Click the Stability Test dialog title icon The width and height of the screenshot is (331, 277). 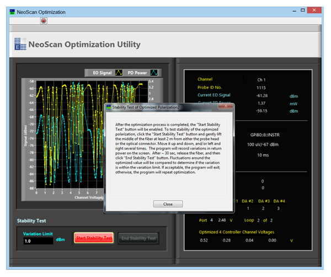(109, 106)
